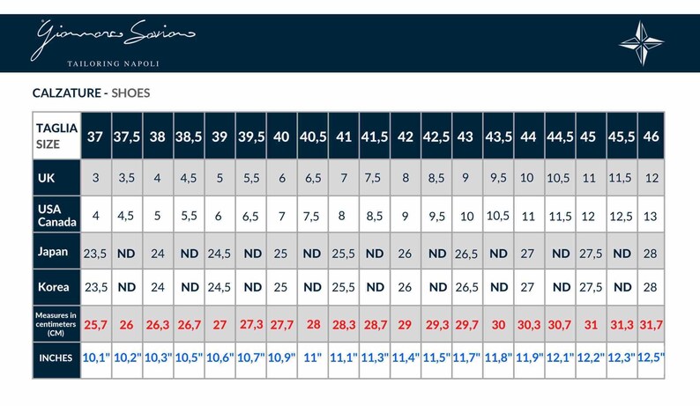Select UK value 7,5 cell
This screenshot has width=700, height=406.
click(x=374, y=178)
